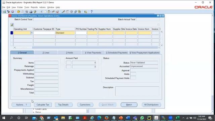The width and height of the screenshot is (215, 121).
Task: Click the Tax Details button
Action: point(63,105)
